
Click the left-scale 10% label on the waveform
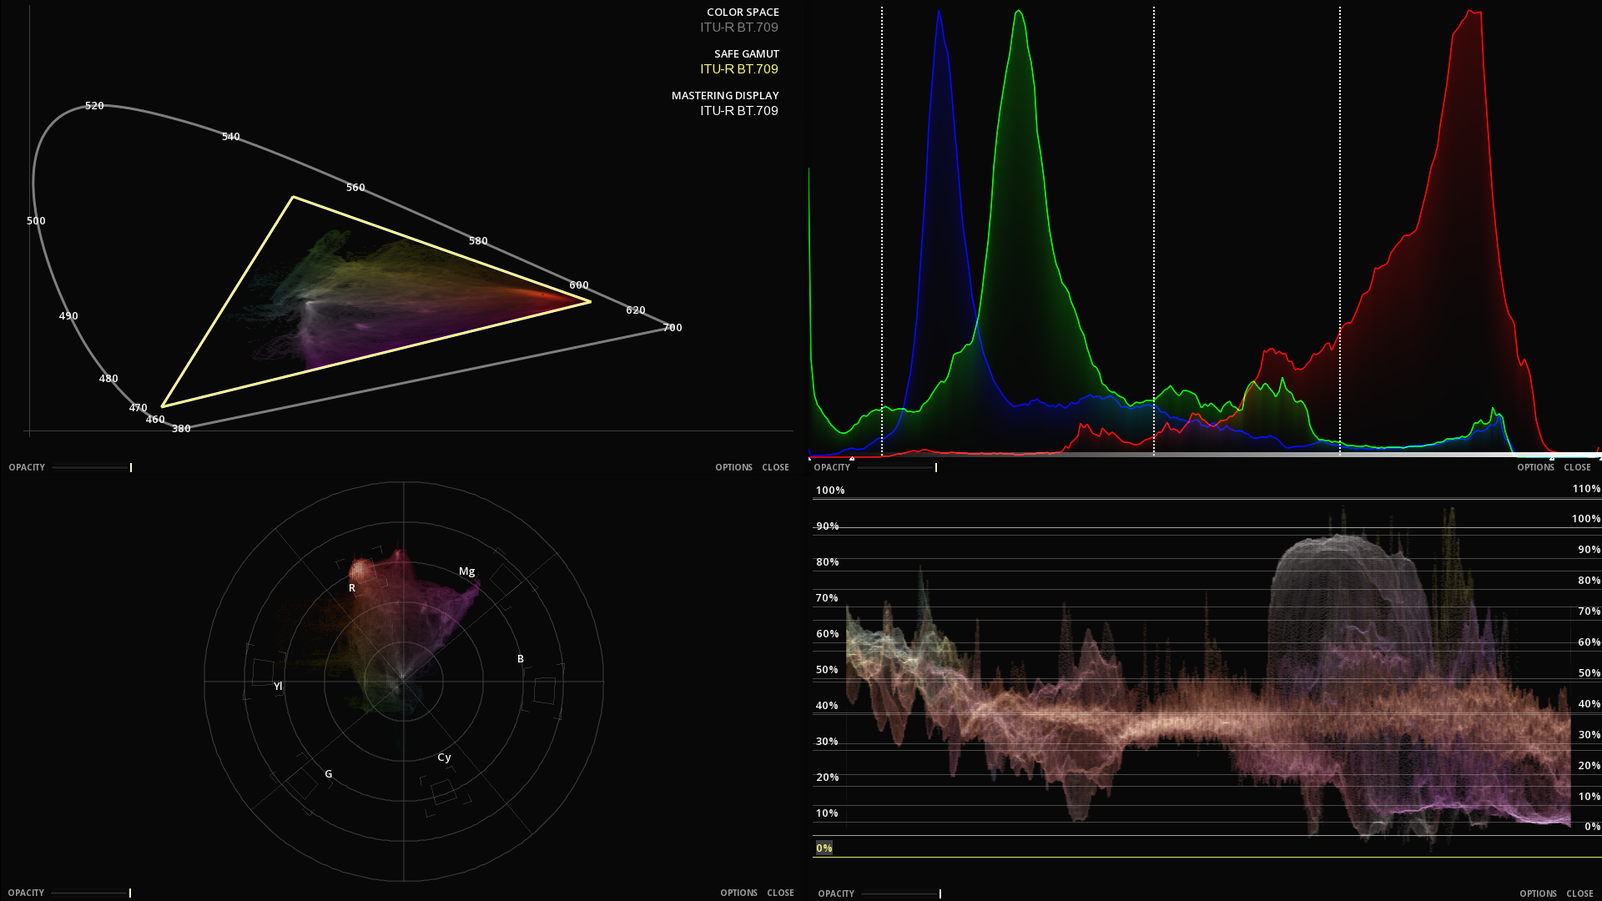pos(827,813)
